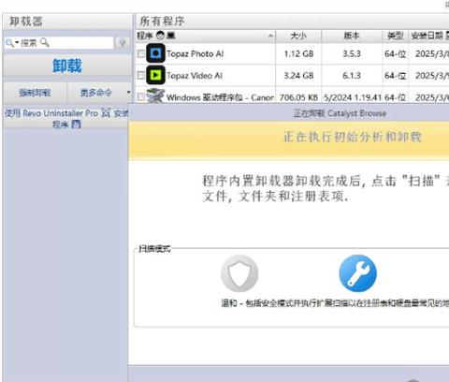Click the 5/2024 1.19.41 version cell
449x382 pixels.
[x=353, y=97]
